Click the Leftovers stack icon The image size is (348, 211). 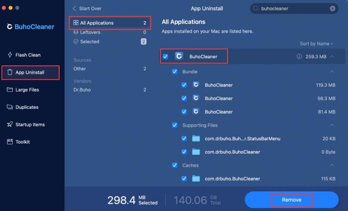76,32
